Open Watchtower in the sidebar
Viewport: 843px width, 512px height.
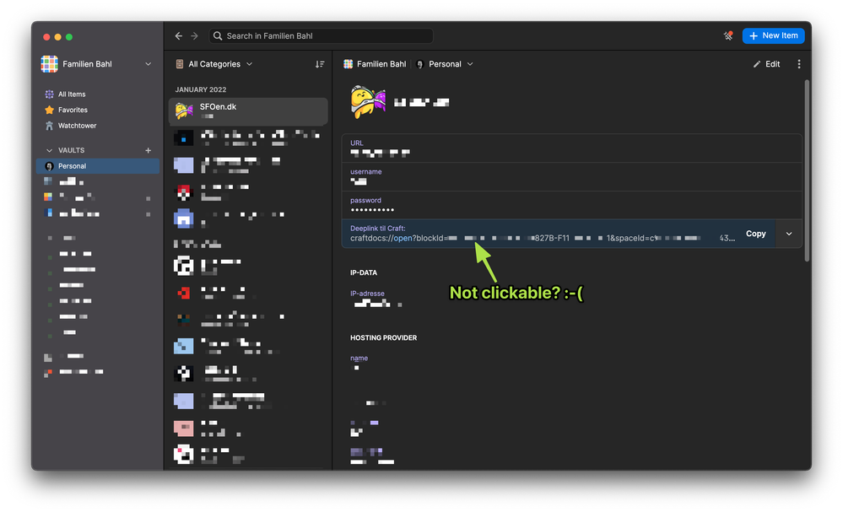pyautogui.click(x=77, y=126)
